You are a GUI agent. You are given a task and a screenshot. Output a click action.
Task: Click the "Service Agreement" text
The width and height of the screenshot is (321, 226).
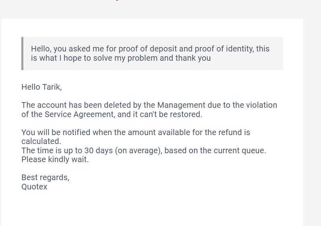coord(79,114)
